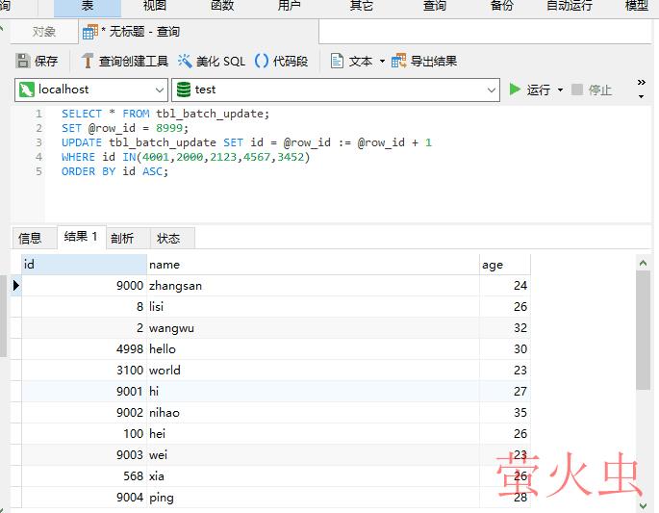Switch to the 信息 tab

[x=31, y=238]
